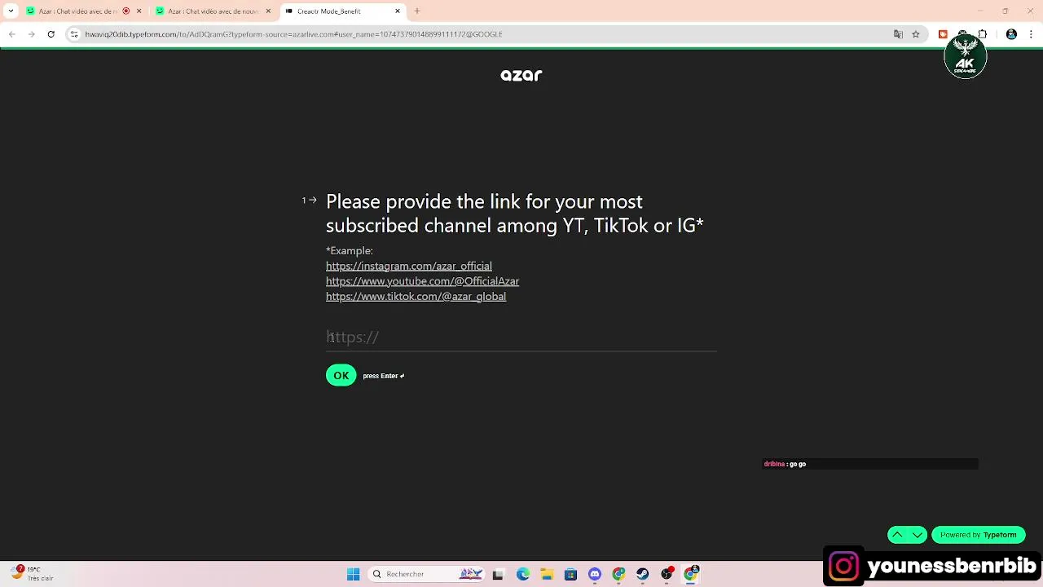This screenshot has width=1043, height=587.
Task: Click the browser forward arrow
Action: coord(31,34)
